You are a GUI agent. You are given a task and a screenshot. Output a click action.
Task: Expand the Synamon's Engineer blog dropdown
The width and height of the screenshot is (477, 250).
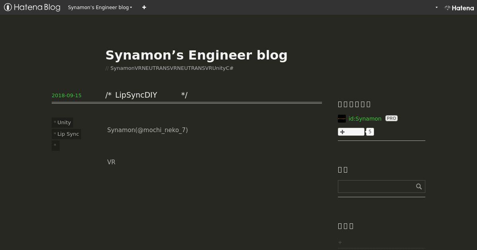click(100, 7)
